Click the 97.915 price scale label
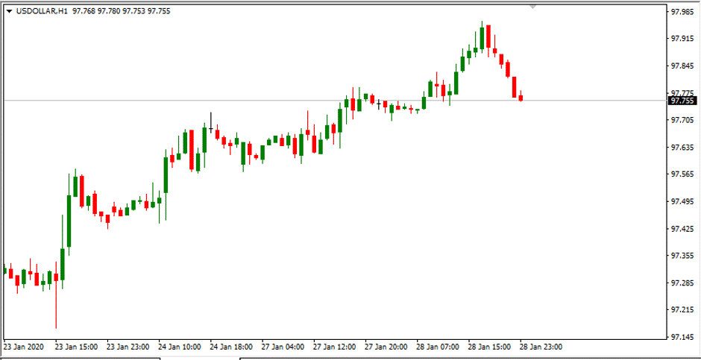The height and width of the screenshot is (360, 701). click(682, 40)
